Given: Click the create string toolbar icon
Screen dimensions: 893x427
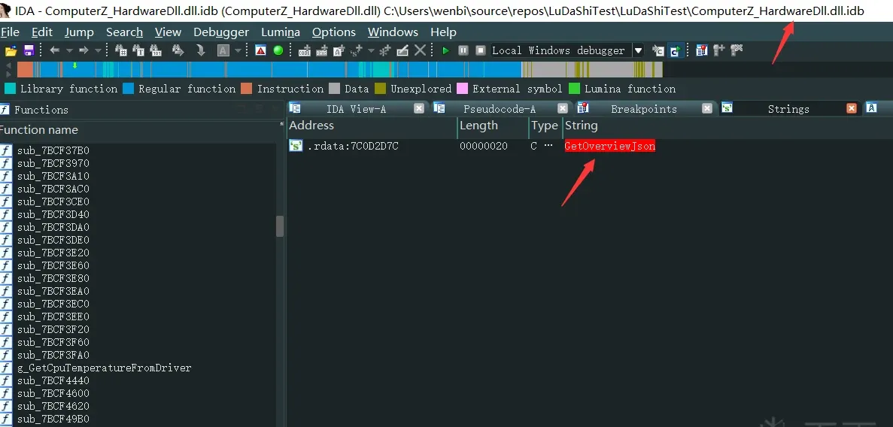Looking at the screenshot, I should 339,50.
